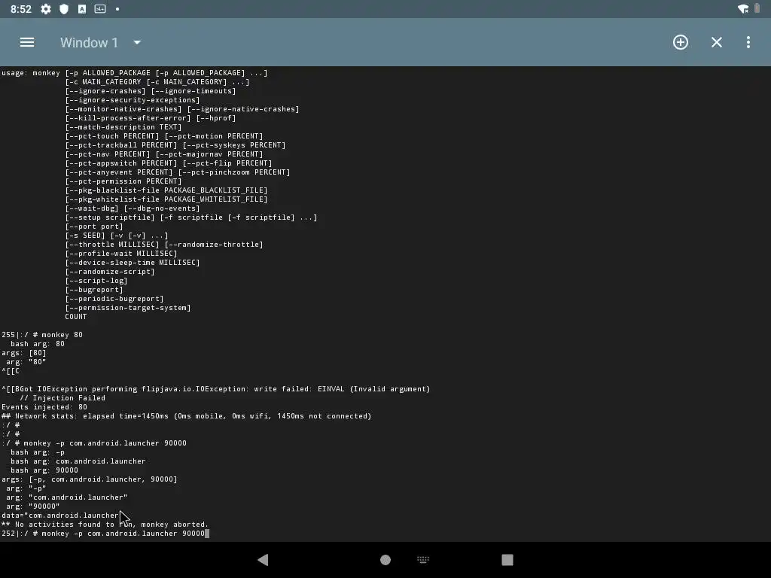Open the three-dot overflow menu
The height and width of the screenshot is (578, 771).
click(x=748, y=42)
